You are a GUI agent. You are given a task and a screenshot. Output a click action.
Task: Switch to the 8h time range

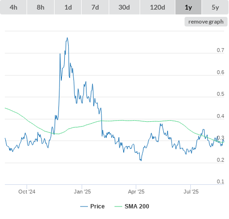pos(41,7)
